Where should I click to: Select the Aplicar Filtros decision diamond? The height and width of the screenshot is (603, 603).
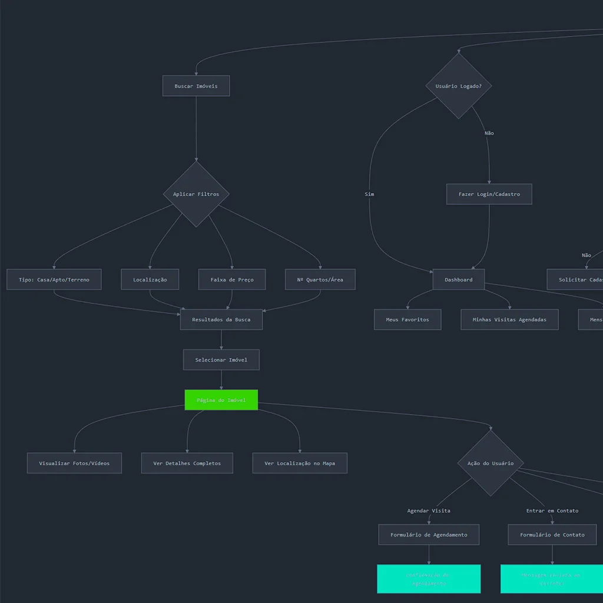(x=196, y=194)
